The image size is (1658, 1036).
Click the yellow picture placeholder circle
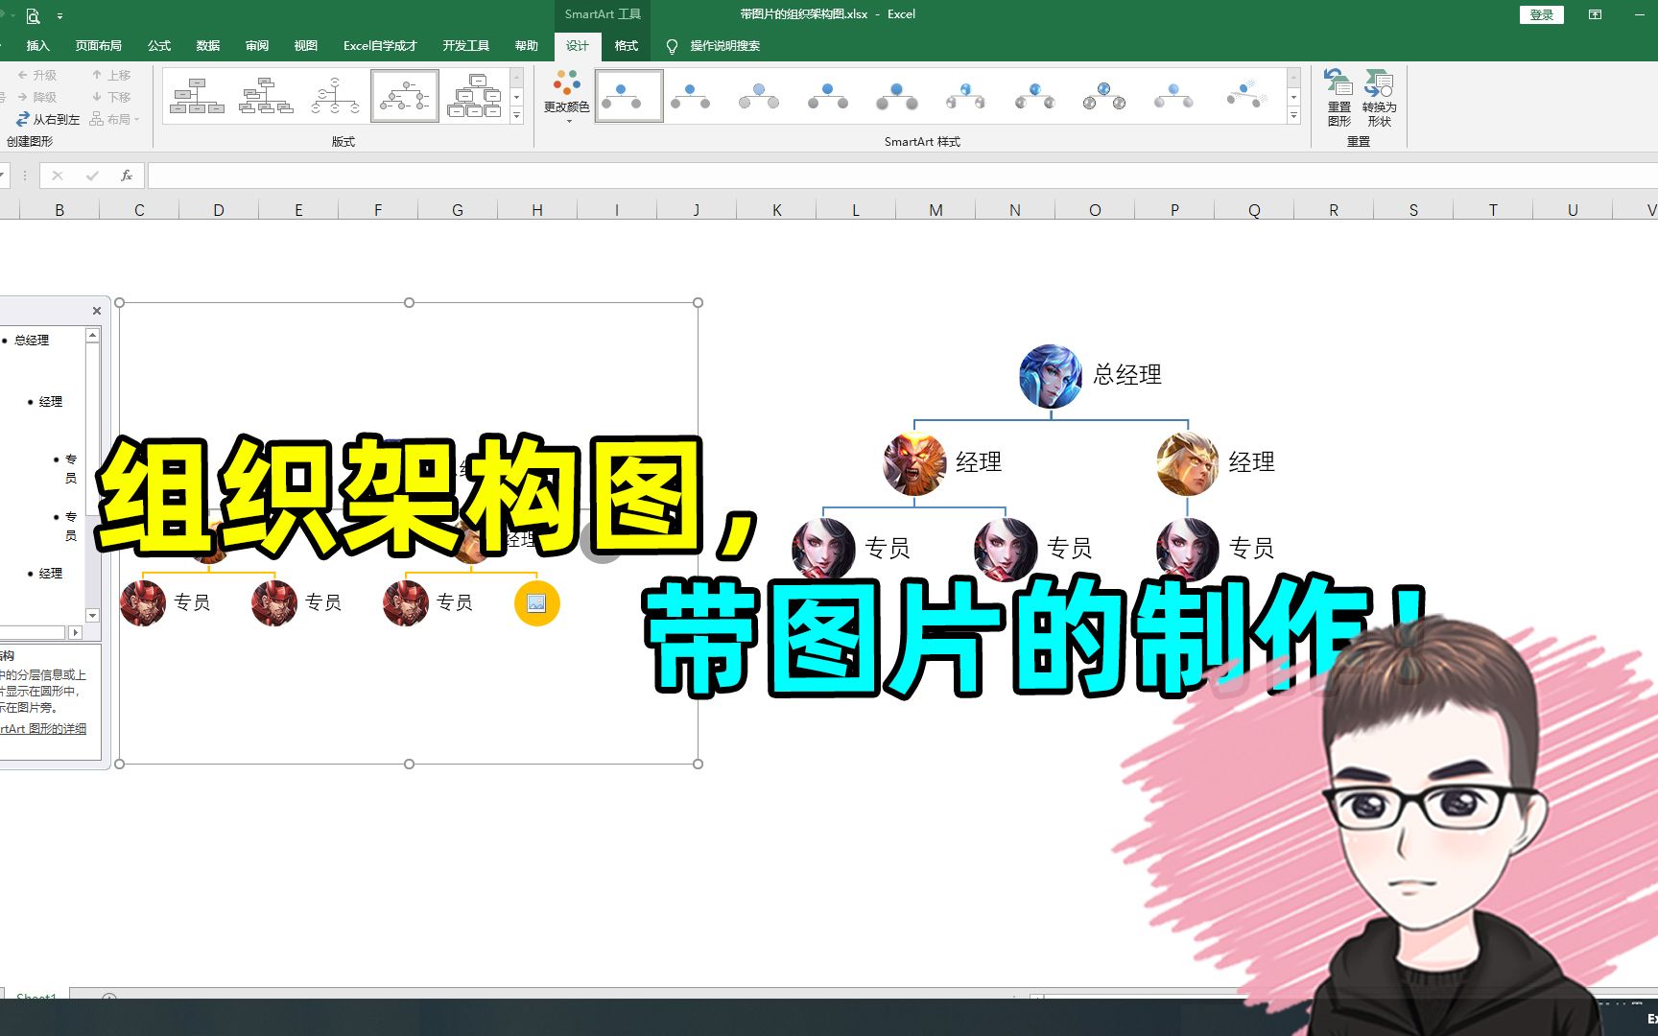536,603
